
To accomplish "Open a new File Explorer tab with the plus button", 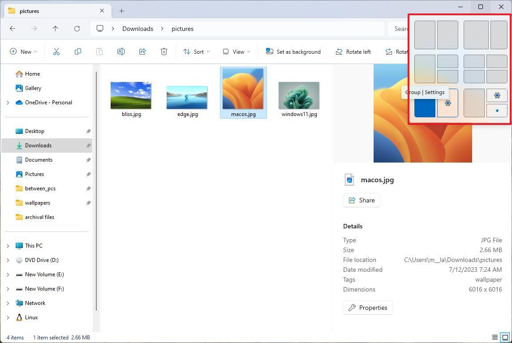I will click(x=121, y=11).
